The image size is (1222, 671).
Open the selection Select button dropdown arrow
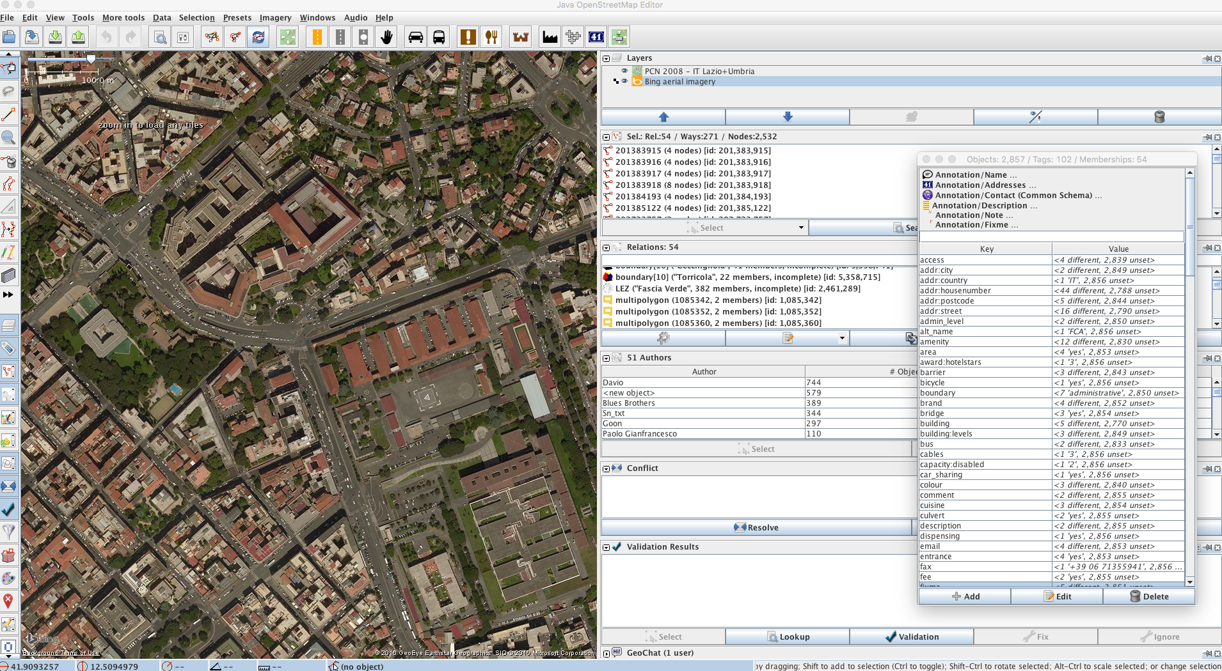click(800, 228)
